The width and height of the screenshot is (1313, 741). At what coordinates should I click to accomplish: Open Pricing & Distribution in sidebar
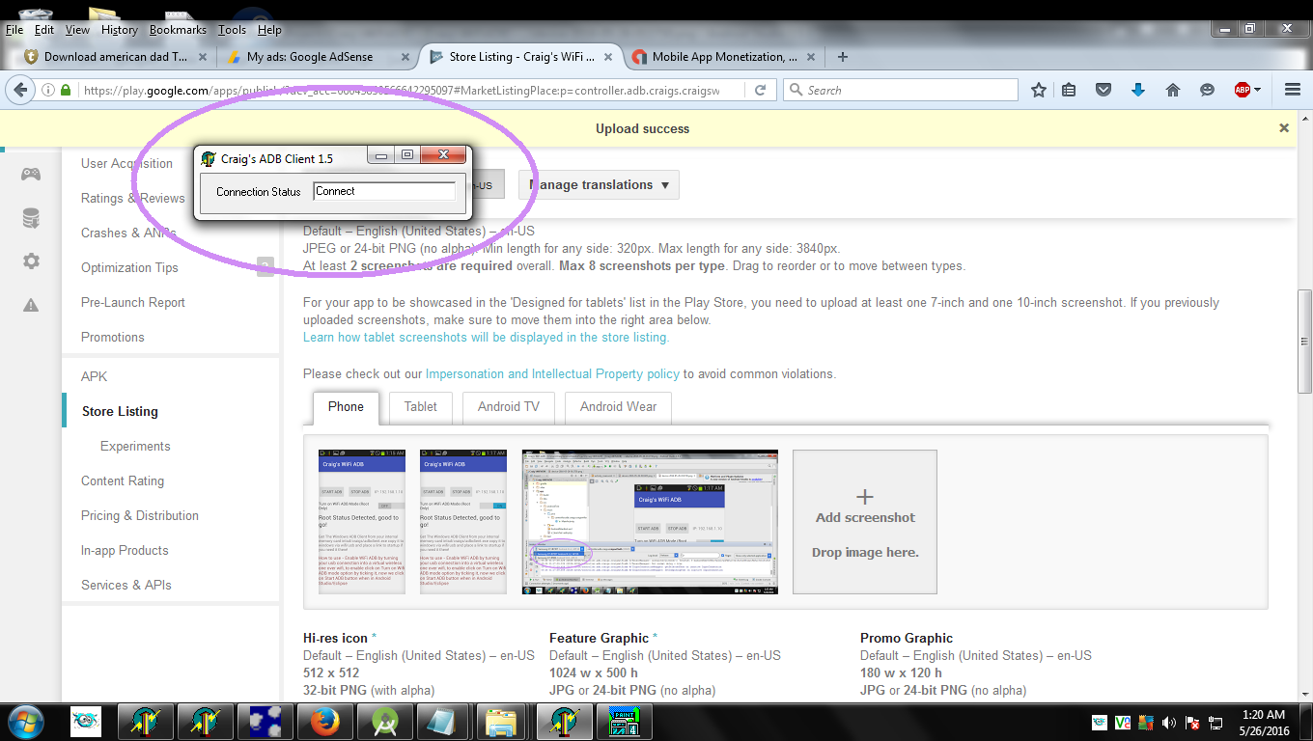[x=140, y=515]
